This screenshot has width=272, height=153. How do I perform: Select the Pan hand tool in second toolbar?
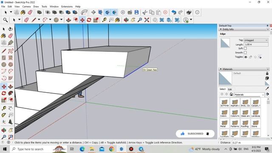coord(133,20)
